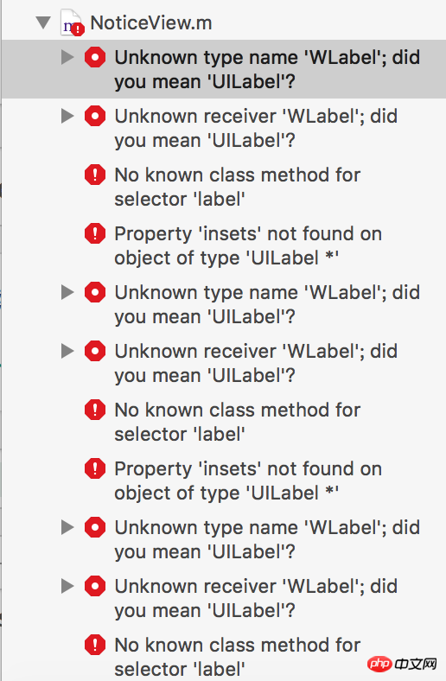Click the first 'Unknown receiver' error stop icon
446x681 pixels.
click(95, 116)
